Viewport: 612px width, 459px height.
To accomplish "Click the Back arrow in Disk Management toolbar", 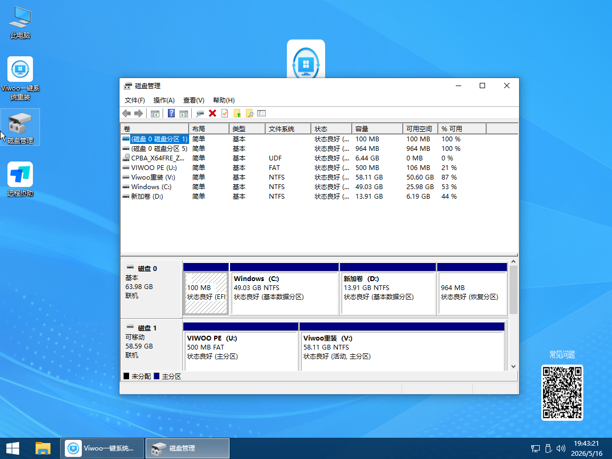I will tap(126, 113).
